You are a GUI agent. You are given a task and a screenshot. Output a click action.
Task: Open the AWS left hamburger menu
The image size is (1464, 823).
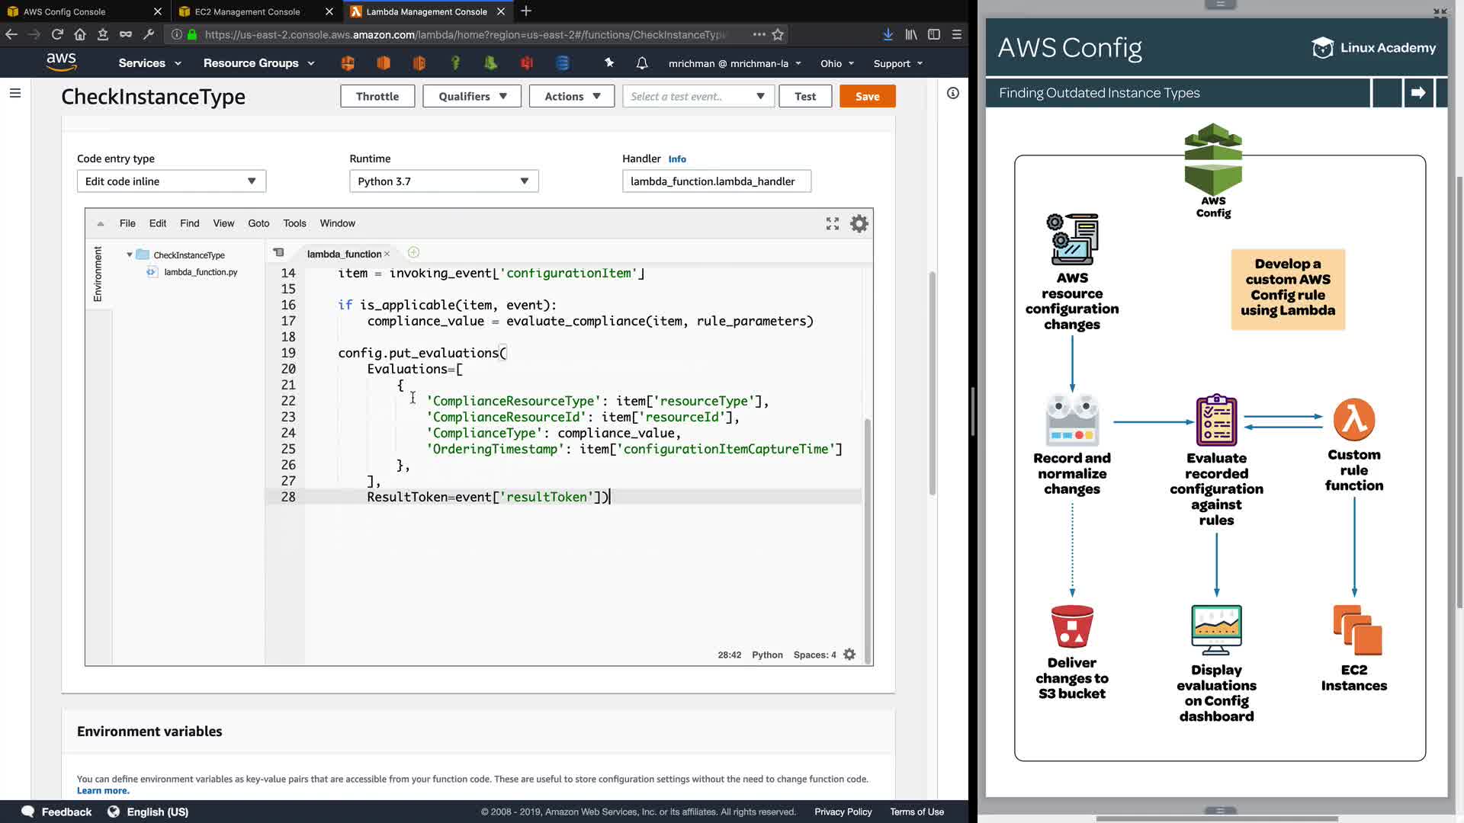coord(15,93)
